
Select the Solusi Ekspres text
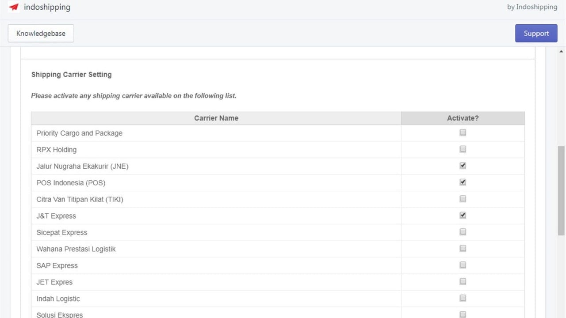tap(60, 315)
